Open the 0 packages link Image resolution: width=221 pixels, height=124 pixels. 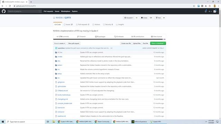pos(100,37)
